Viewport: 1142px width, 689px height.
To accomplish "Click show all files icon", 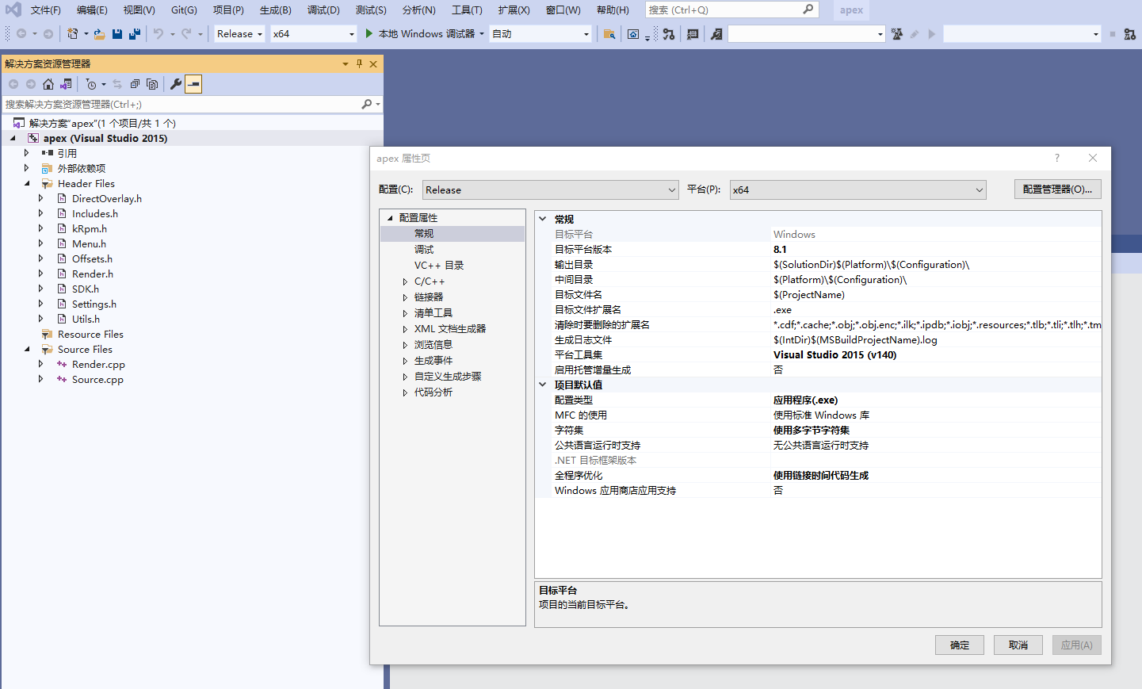I will point(152,84).
